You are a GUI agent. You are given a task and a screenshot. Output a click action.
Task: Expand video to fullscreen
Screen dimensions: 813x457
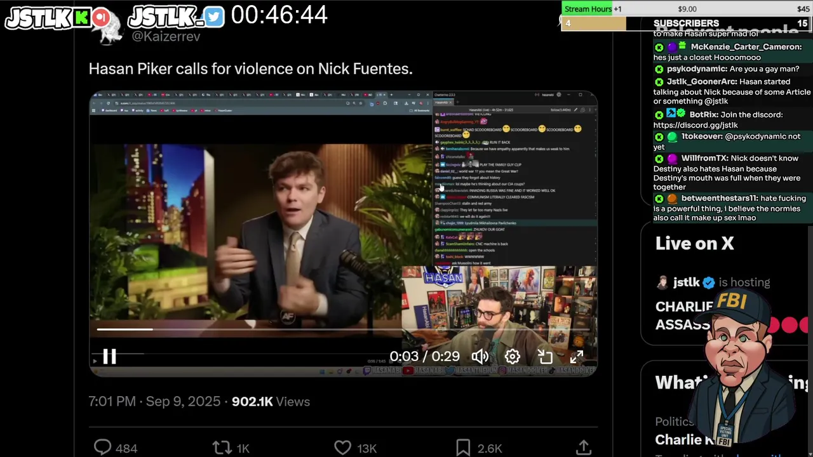pos(576,357)
